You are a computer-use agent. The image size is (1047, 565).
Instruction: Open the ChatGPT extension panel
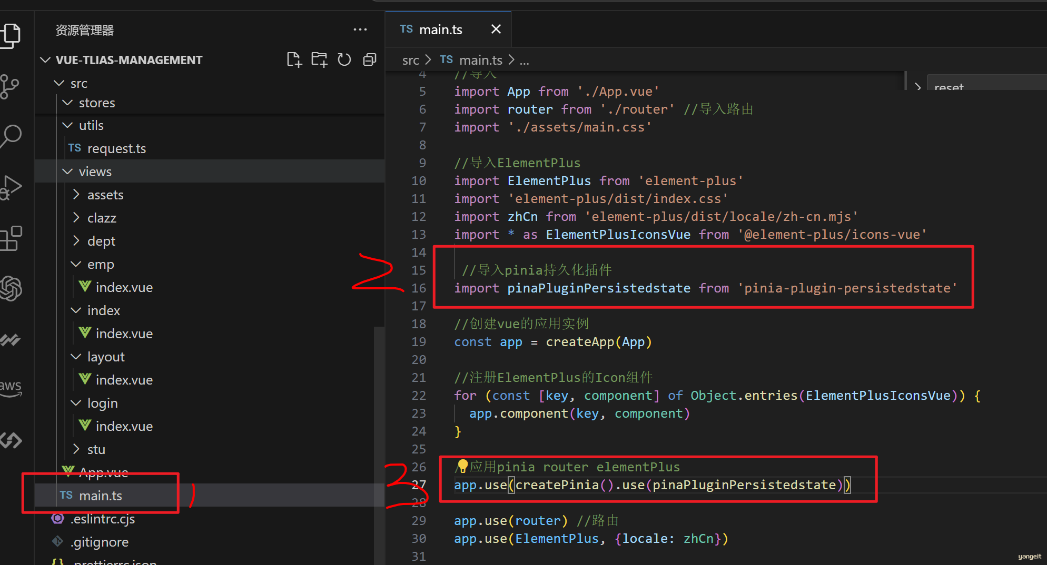[11, 288]
